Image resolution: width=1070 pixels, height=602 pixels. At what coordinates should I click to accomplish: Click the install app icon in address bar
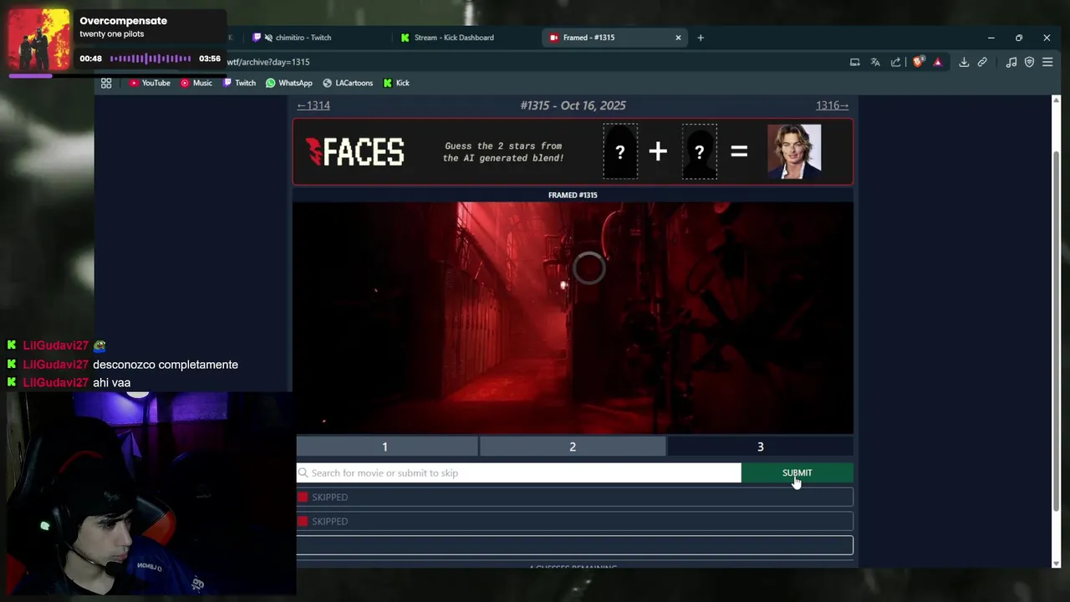click(854, 62)
